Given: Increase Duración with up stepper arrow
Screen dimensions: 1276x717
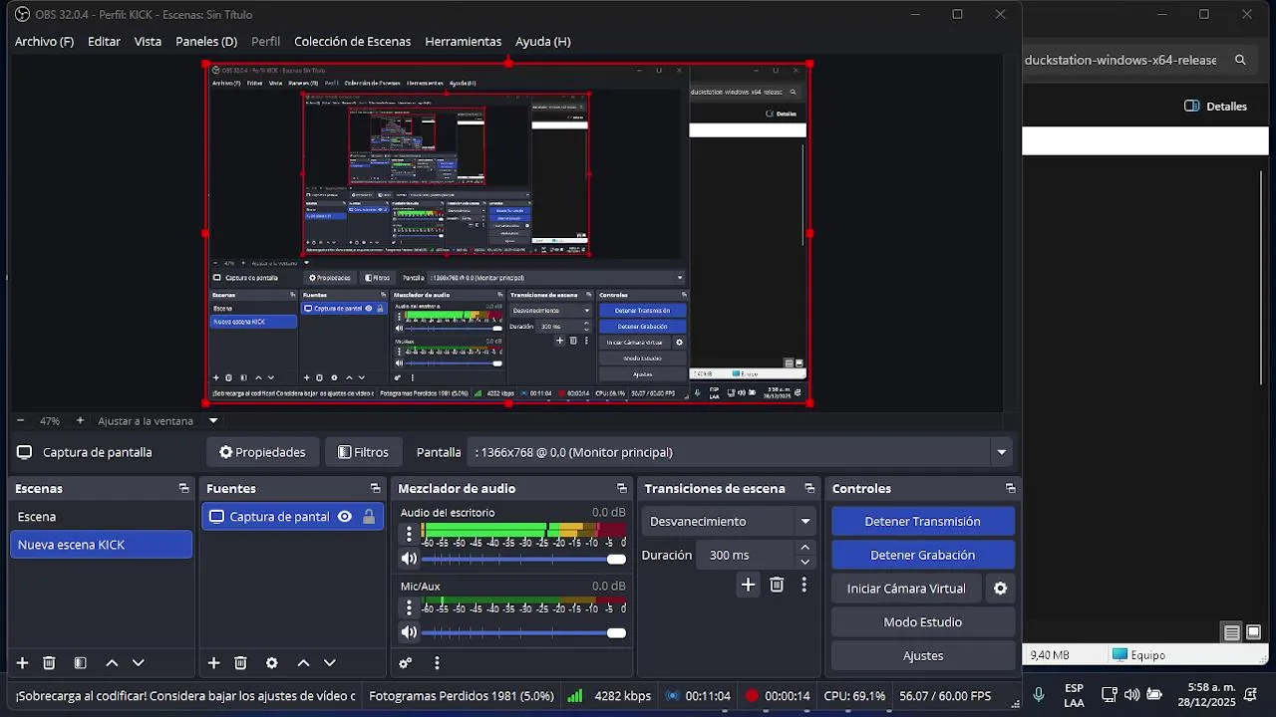Looking at the screenshot, I should coord(805,548).
